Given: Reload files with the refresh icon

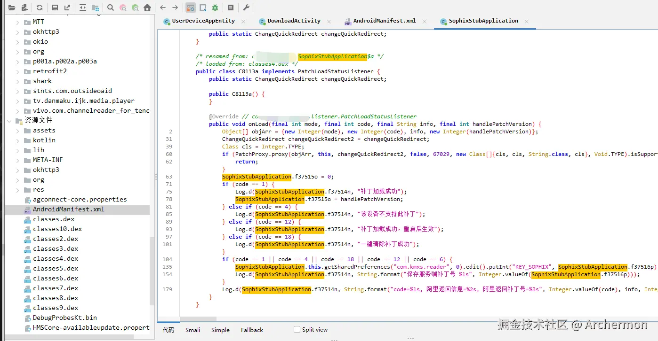Looking at the screenshot, I should click(x=40, y=8).
